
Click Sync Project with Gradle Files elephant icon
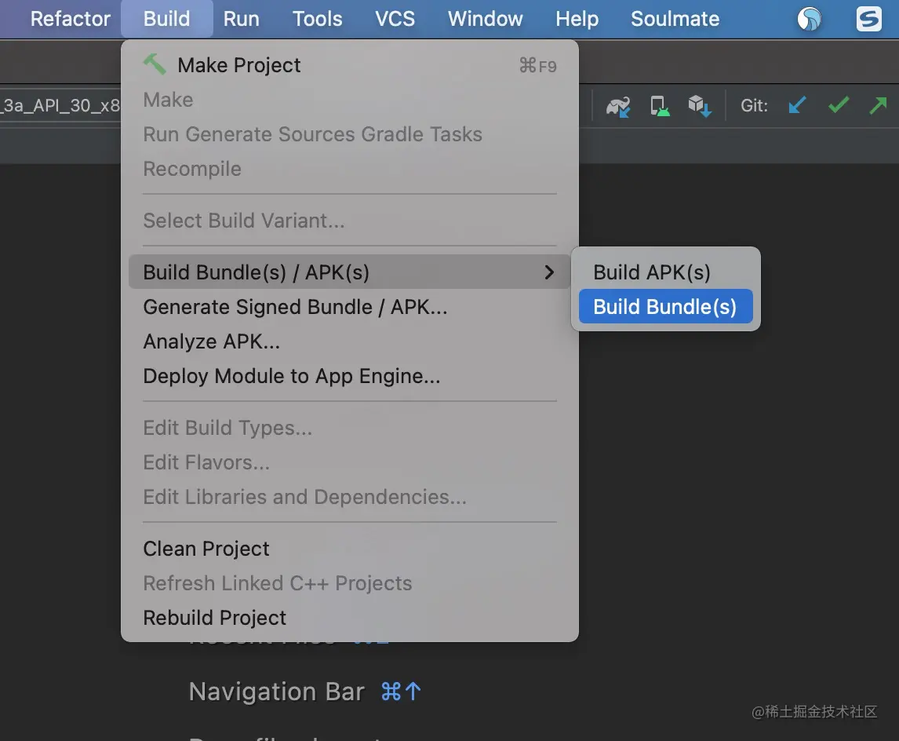coord(618,106)
